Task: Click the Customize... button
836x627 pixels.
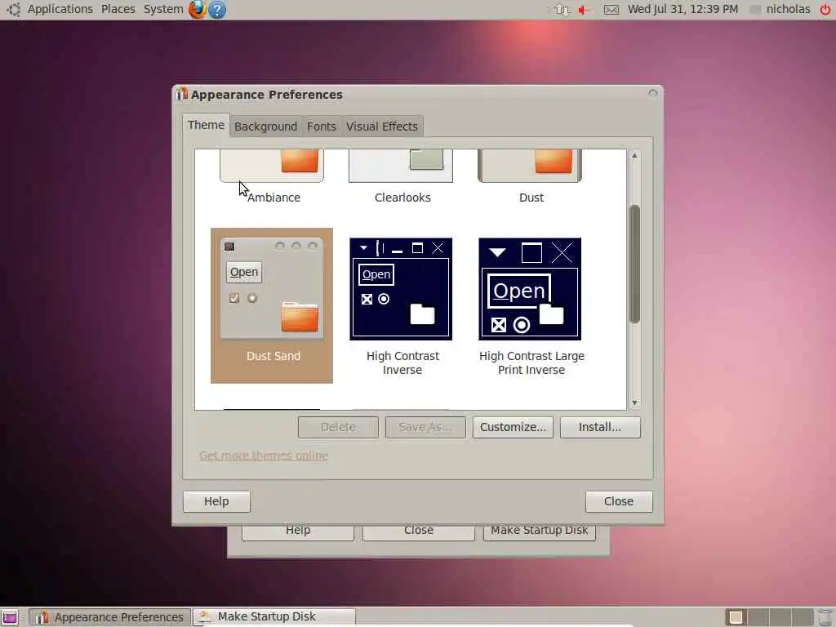Action: pyautogui.click(x=513, y=427)
